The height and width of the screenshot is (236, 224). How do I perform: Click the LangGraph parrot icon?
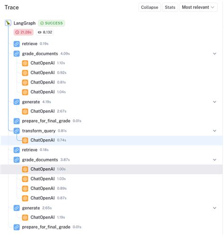point(8,23)
